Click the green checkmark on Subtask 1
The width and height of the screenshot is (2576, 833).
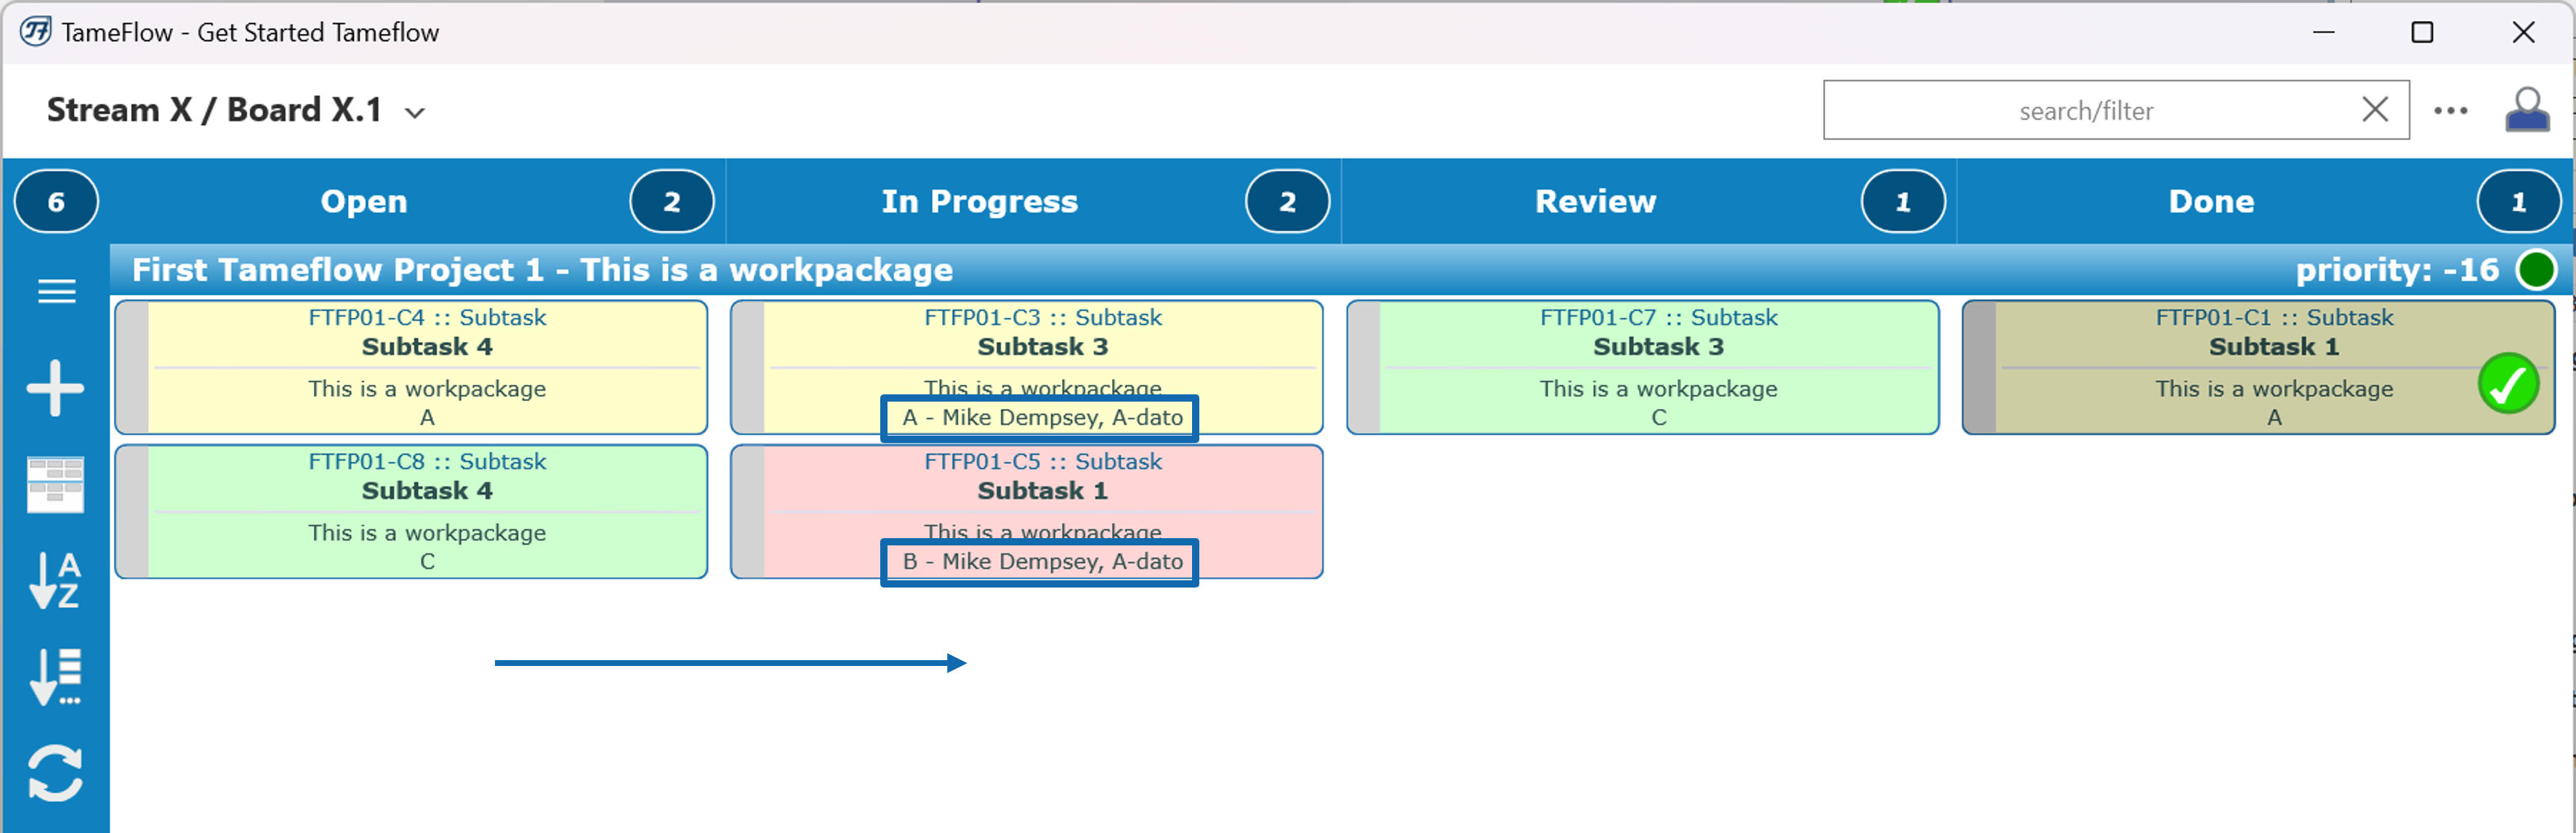click(2508, 384)
